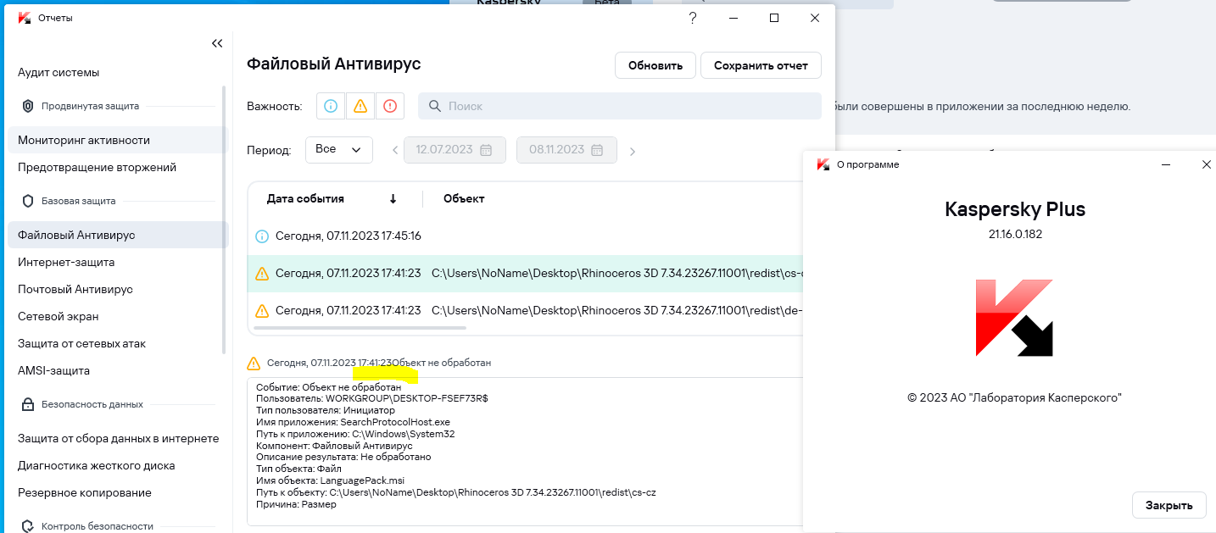Close the О программе window
1216x533 pixels.
1207,164
